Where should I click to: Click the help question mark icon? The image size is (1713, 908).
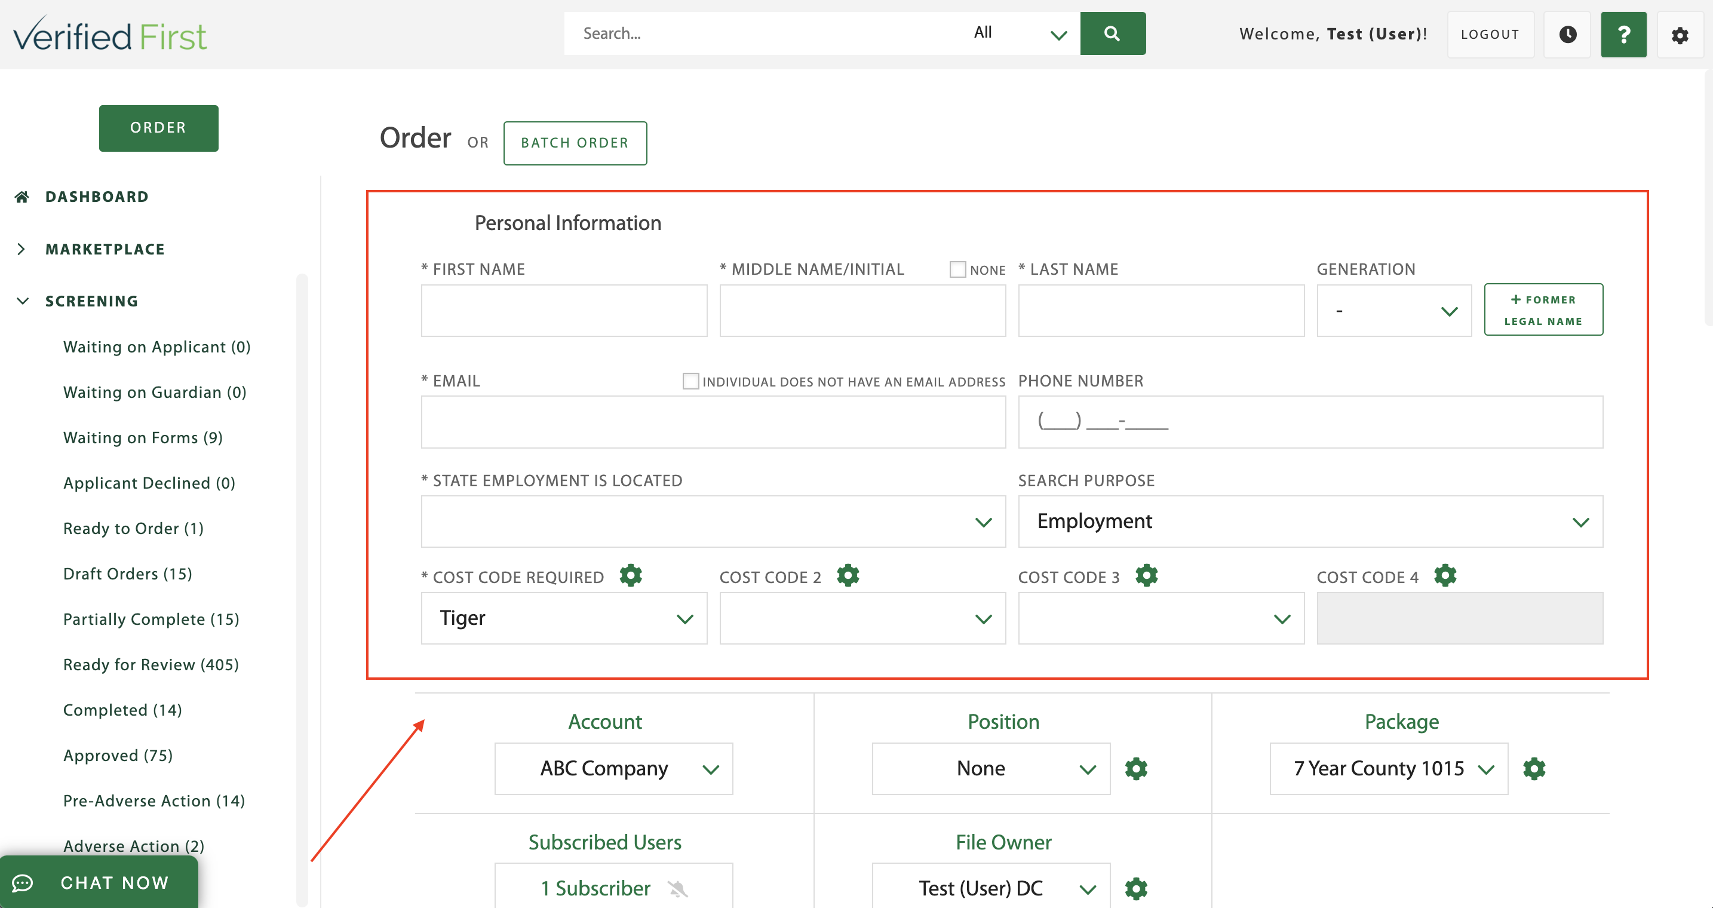click(x=1624, y=35)
